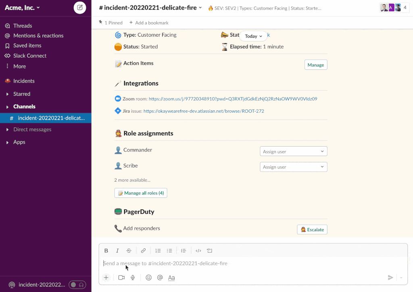Open the Scribe Assign user dropdown
Screen dimensions: 413x292
(293, 167)
